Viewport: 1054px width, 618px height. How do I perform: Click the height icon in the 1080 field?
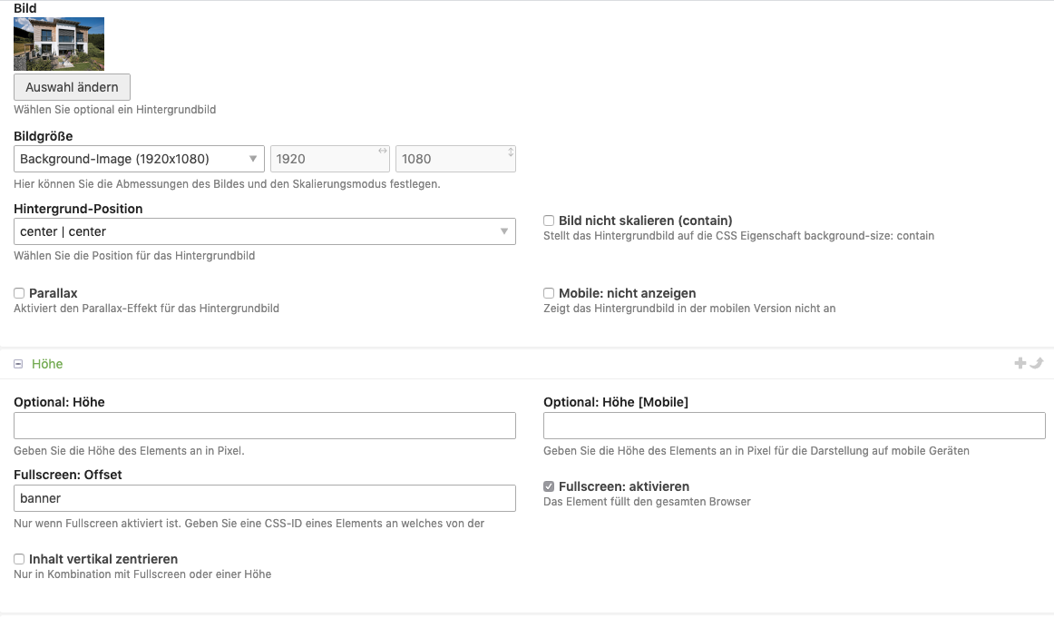pos(510,152)
